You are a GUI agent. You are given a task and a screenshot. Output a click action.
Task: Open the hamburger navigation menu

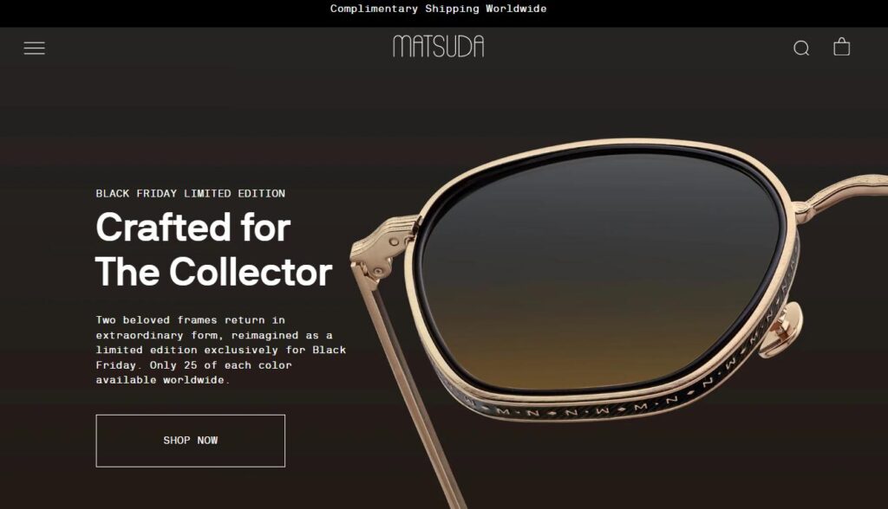pos(34,48)
